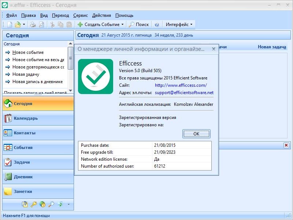This screenshot has height=220, width=293.
Task: Click OK in the About dialog
Action: [x=196, y=134]
